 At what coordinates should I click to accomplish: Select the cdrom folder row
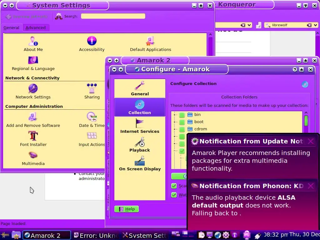pyautogui.click(x=237, y=129)
